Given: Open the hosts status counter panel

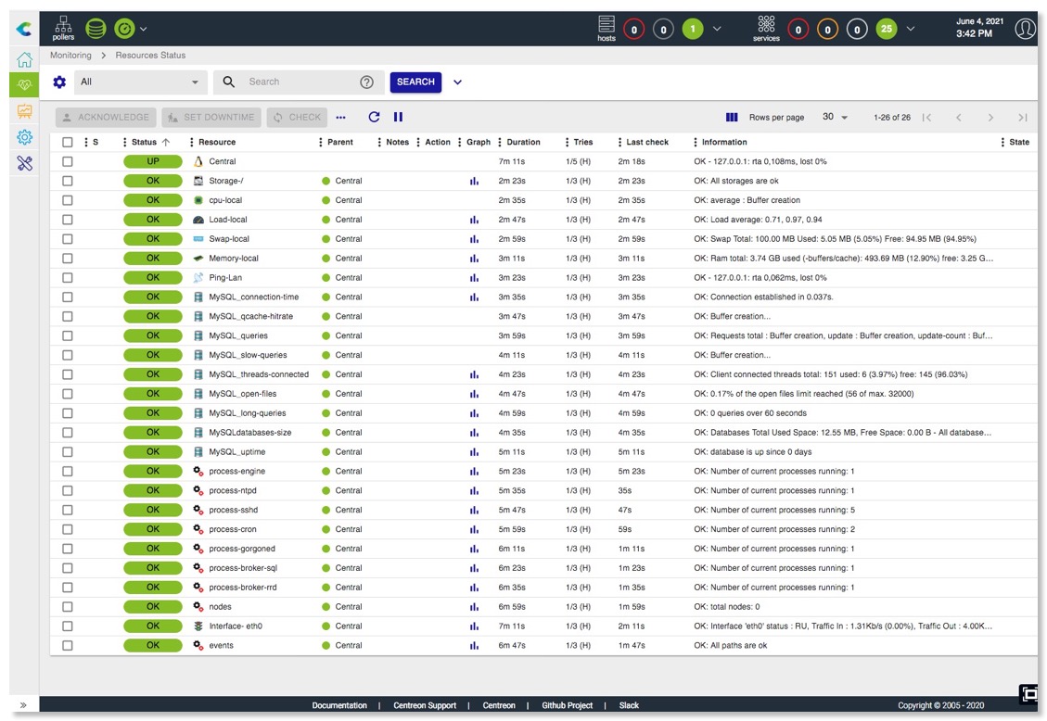Looking at the screenshot, I should pyautogui.click(x=606, y=29).
